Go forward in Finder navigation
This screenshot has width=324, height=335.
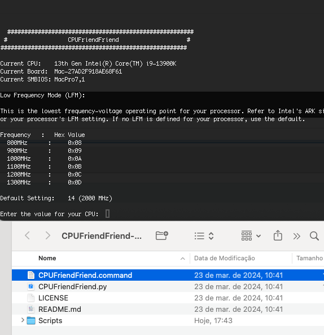(48, 235)
